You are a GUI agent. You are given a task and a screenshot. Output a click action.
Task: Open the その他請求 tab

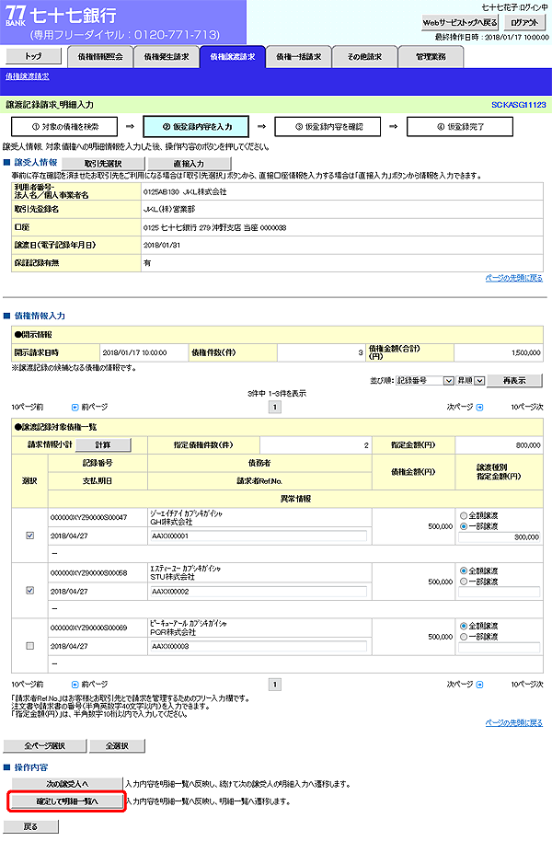[x=365, y=57]
